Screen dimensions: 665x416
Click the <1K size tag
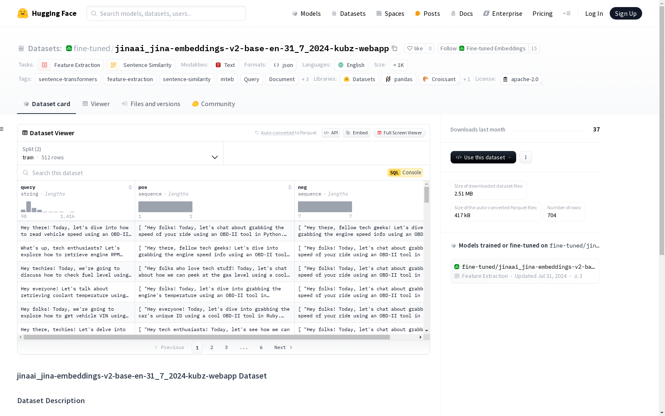pyautogui.click(x=399, y=65)
